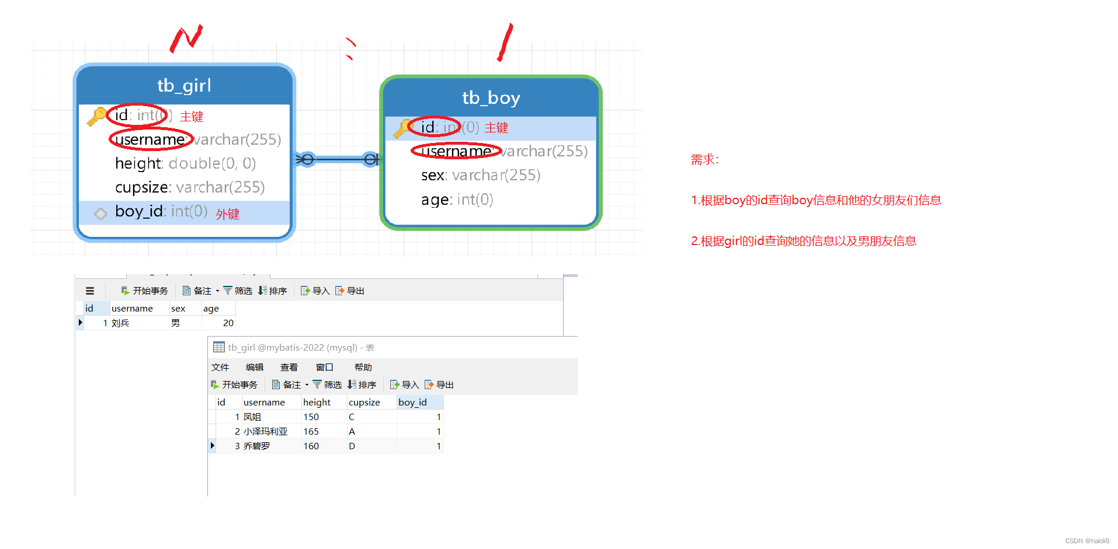Select relationship line between tb_girl and tb_boy

coord(338,159)
